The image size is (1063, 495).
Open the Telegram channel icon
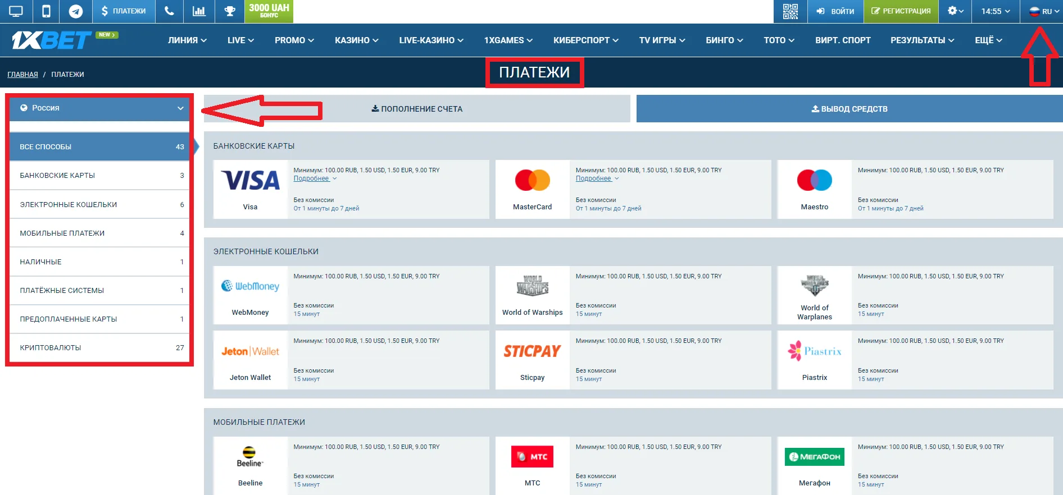click(76, 11)
